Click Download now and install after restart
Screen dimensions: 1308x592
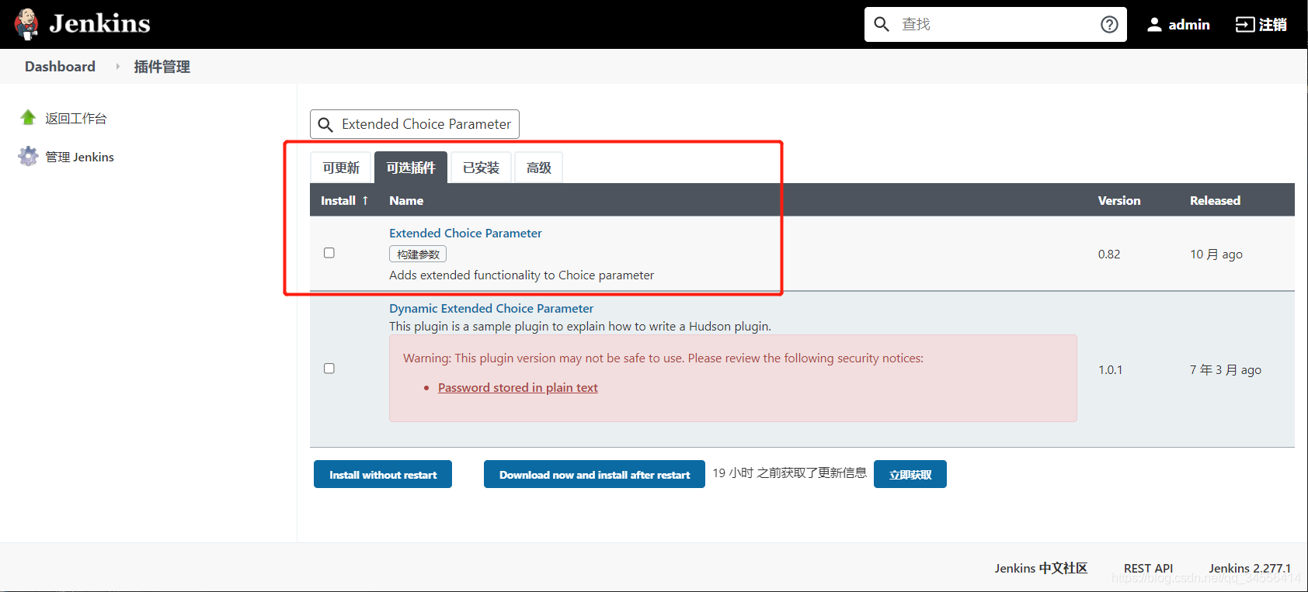(594, 474)
